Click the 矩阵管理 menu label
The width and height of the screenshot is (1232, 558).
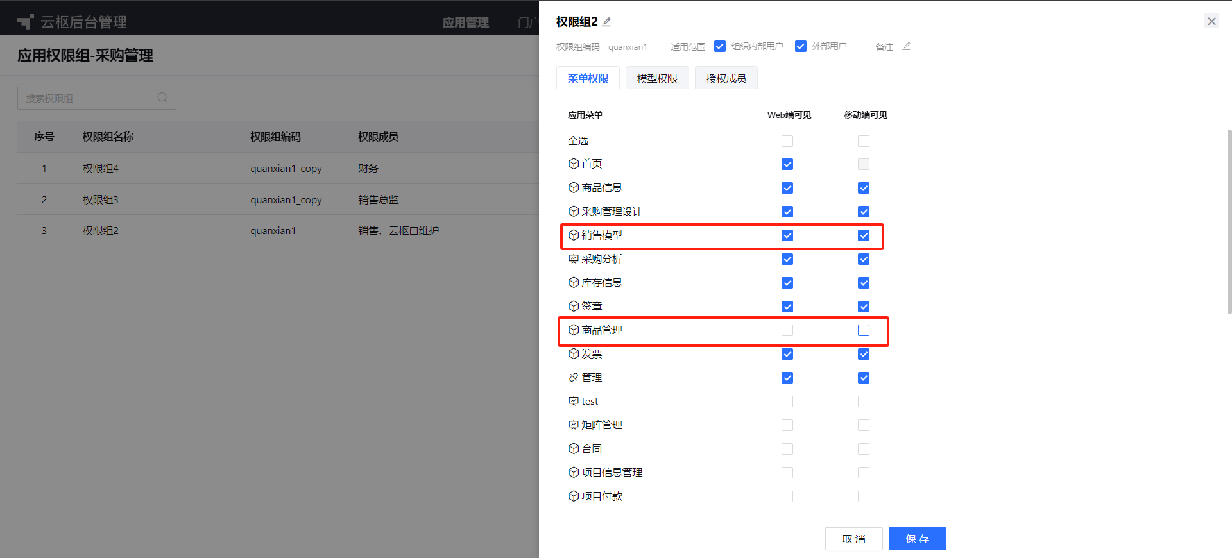pyautogui.click(x=602, y=425)
